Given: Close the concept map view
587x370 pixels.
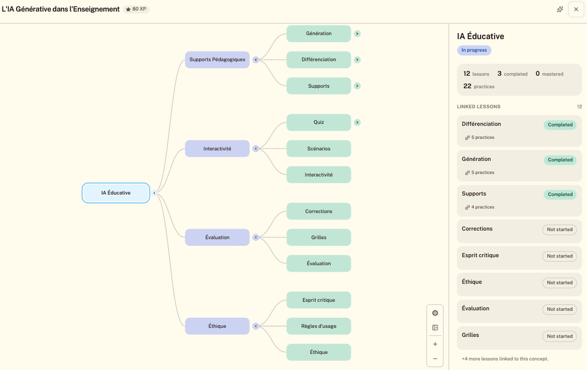Looking at the screenshot, I should (576, 9).
